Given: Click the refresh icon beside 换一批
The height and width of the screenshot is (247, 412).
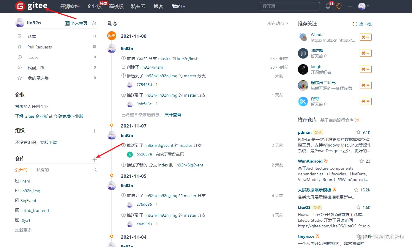Looking at the screenshot, I should click(355, 24).
